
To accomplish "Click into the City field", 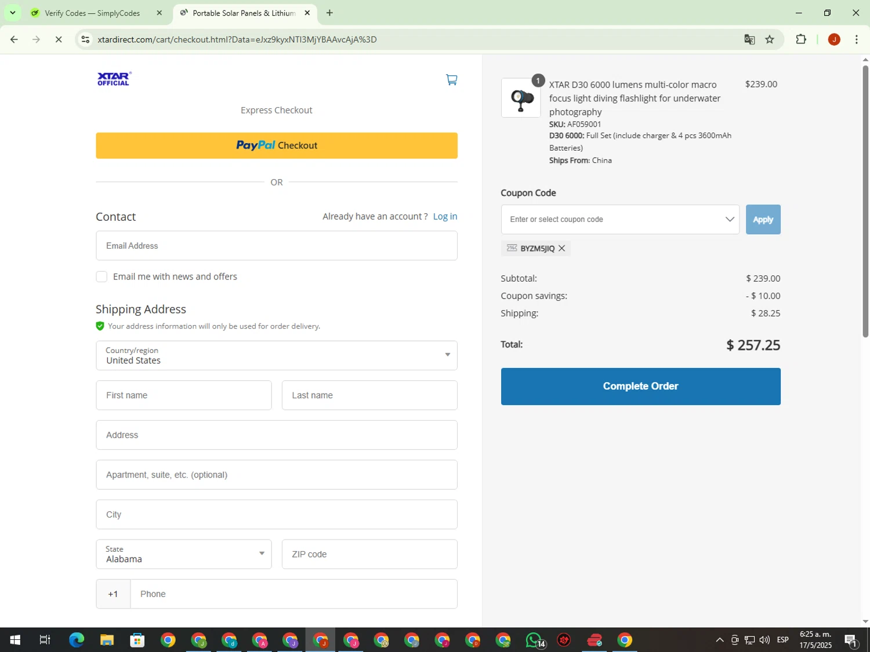I will (x=277, y=514).
